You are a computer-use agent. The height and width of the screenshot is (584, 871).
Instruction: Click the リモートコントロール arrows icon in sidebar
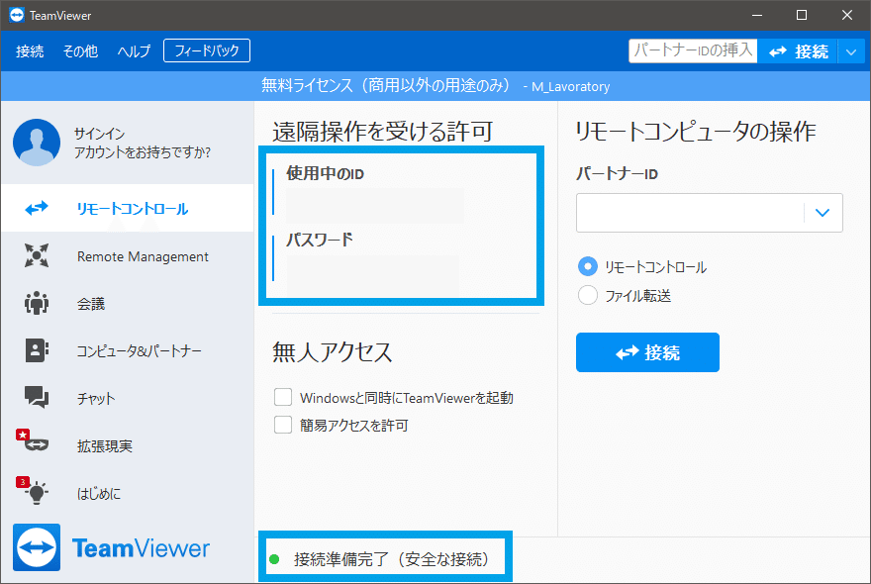37,209
